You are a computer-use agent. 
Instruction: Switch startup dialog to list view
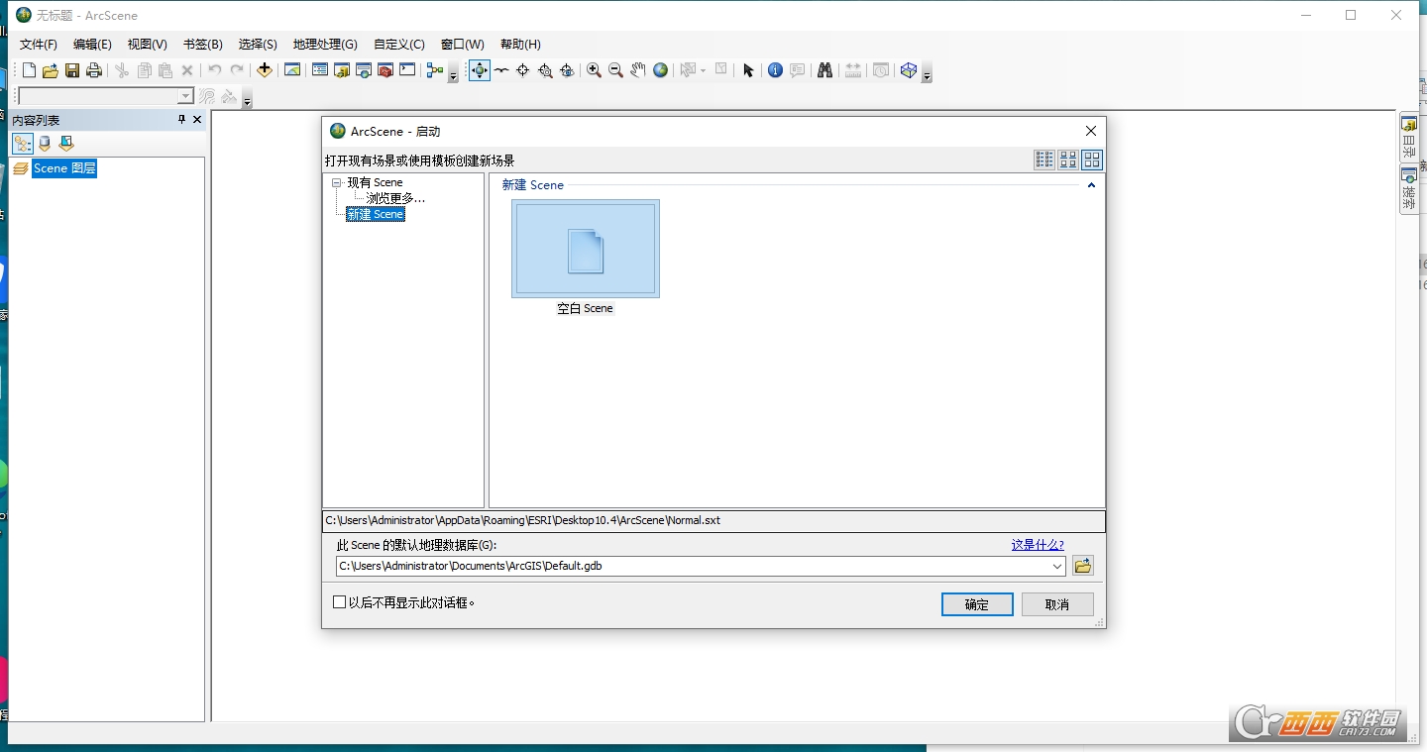[x=1043, y=160]
